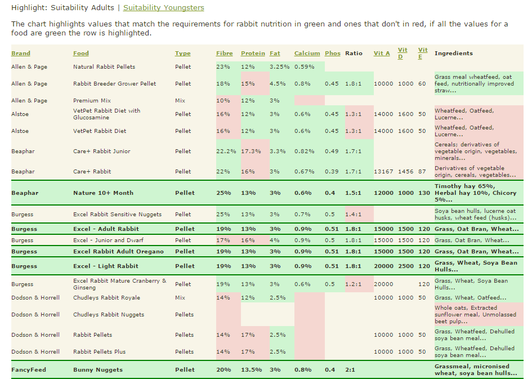Click the 2:1 ratio in Bunny Nuggets row
This screenshot has height=379, width=532.
pos(350,370)
